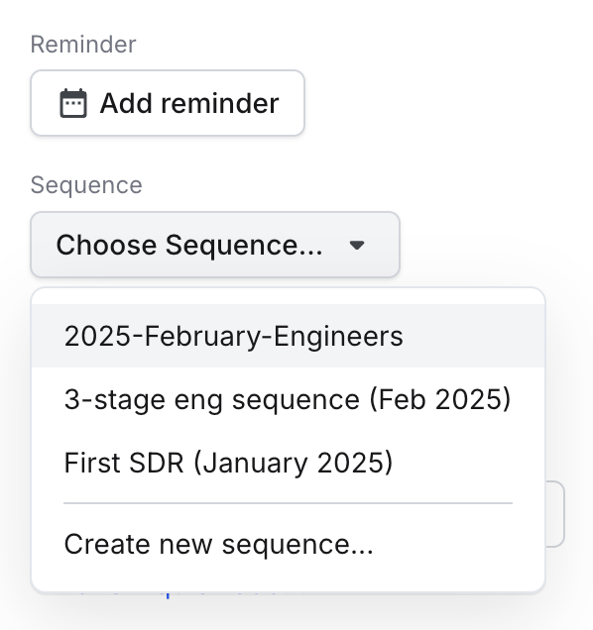
Task: Click the Reminder field label
Action: [83, 45]
